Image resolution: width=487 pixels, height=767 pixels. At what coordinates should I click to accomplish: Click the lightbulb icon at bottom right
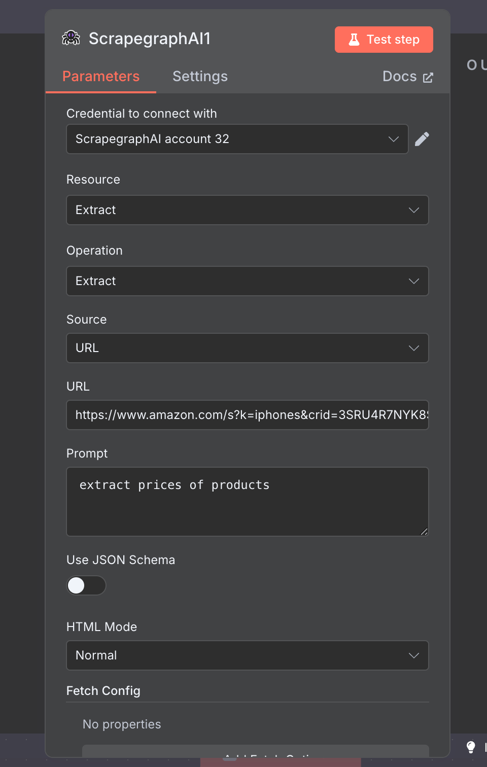tap(471, 747)
